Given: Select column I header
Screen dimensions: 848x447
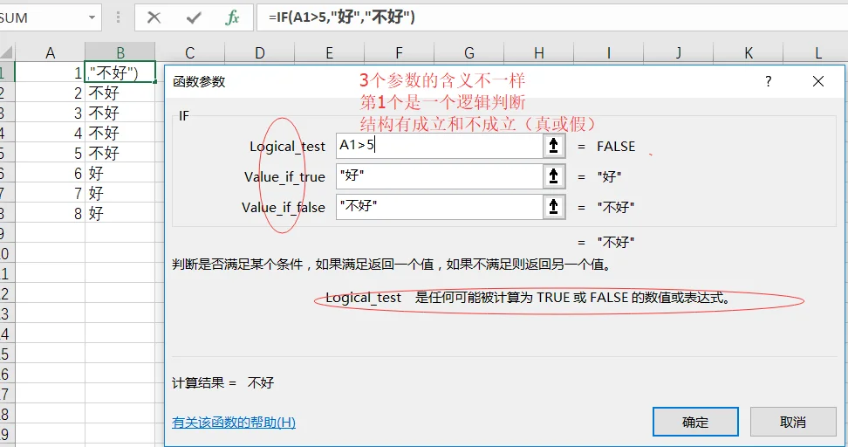Looking at the screenshot, I should 608,52.
